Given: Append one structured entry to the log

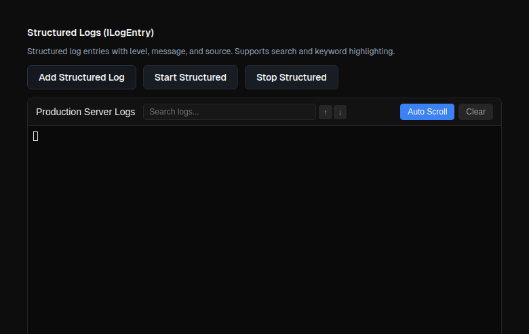Looking at the screenshot, I should (x=81, y=77).
